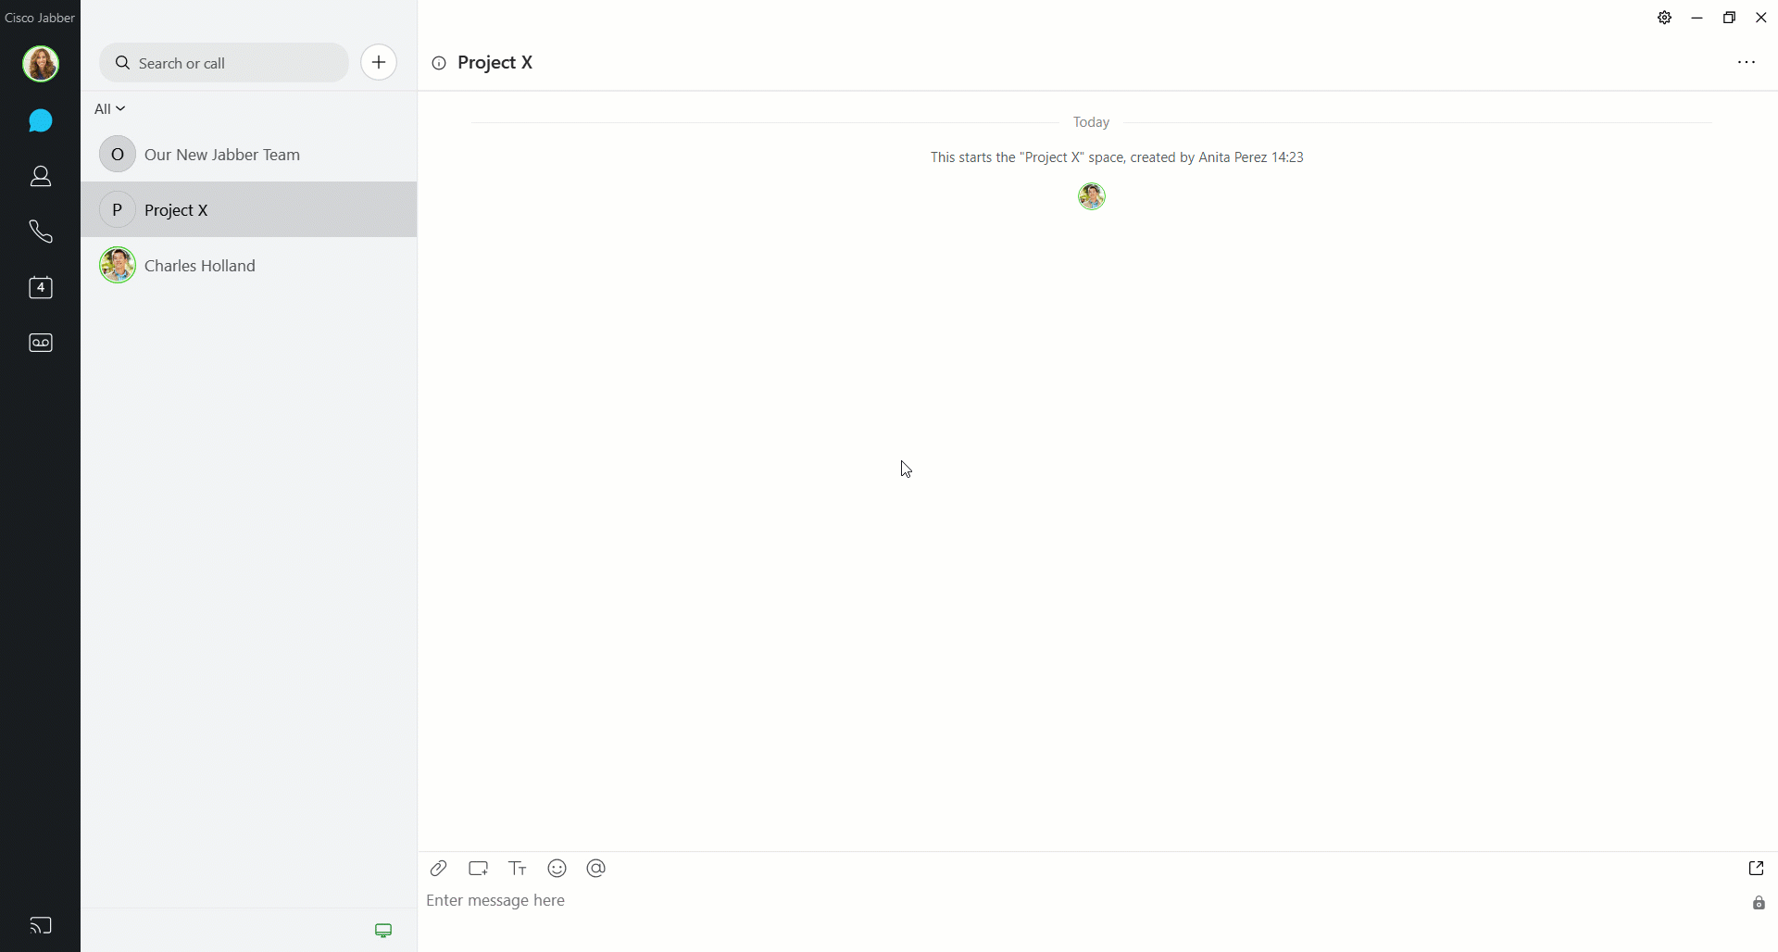Open the Voicemail tab
Image resolution: width=1778 pixels, height=952 pixels.
coord(40,343)
